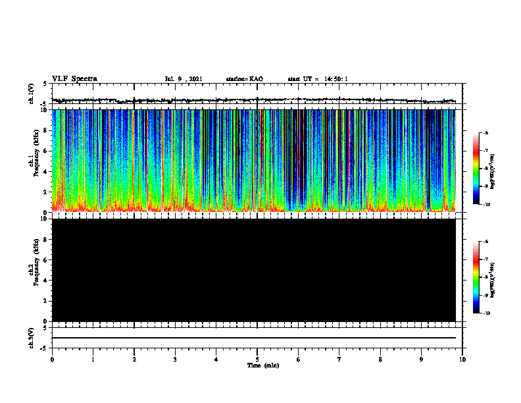
Task: Click the flat ch.3 voltage line
Action: pos(254,338)
